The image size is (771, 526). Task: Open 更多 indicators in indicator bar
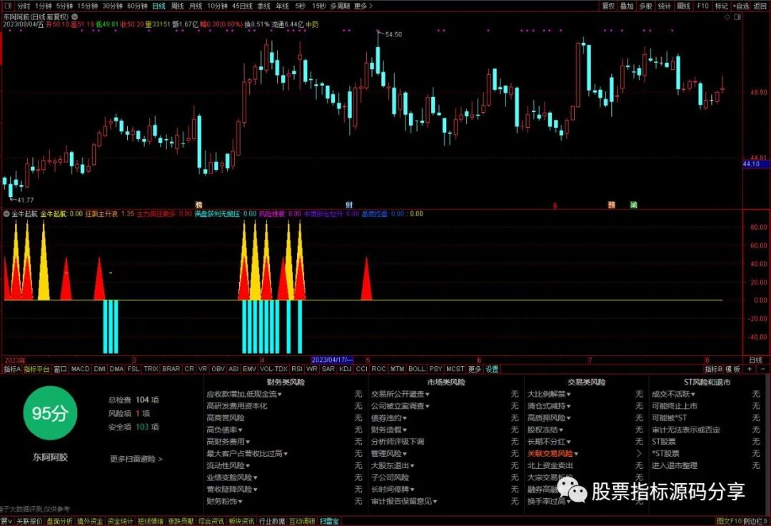[474, 369]
